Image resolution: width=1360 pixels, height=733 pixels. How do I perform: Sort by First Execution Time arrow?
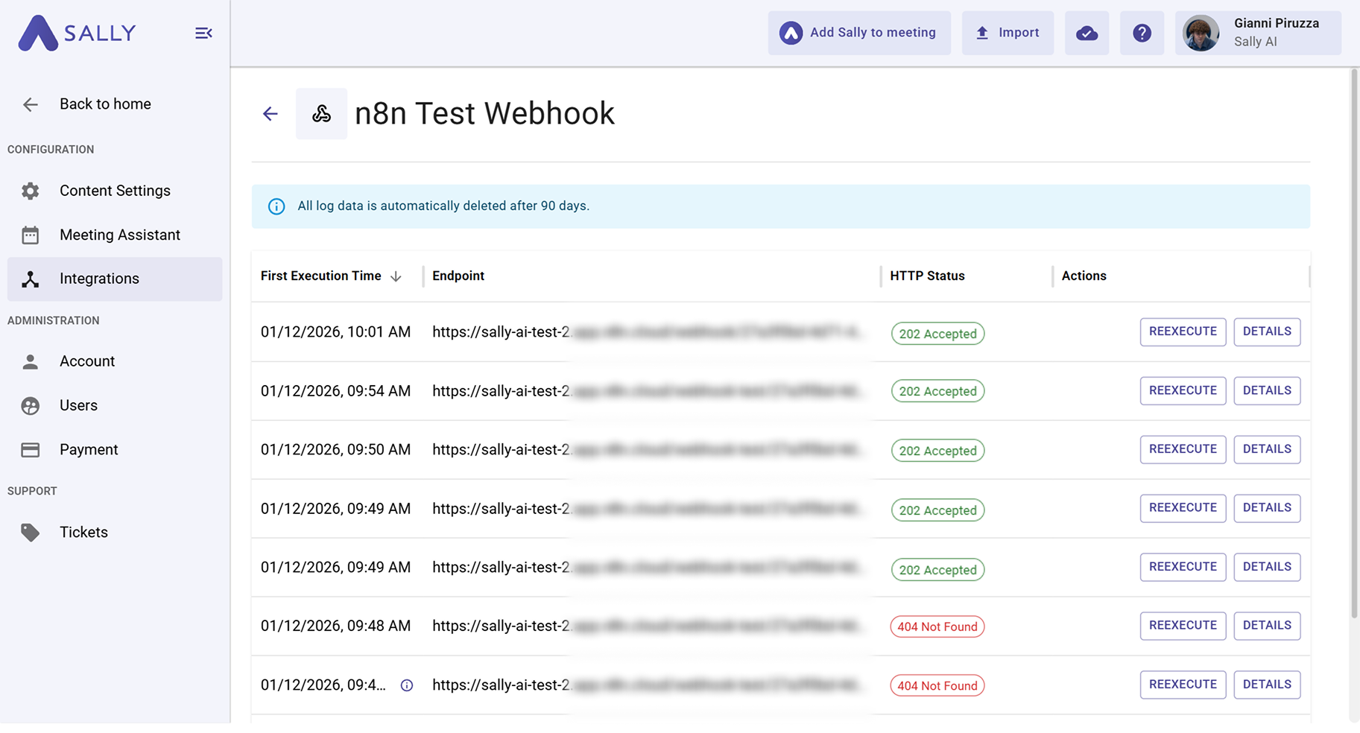[x=396, y=276]
